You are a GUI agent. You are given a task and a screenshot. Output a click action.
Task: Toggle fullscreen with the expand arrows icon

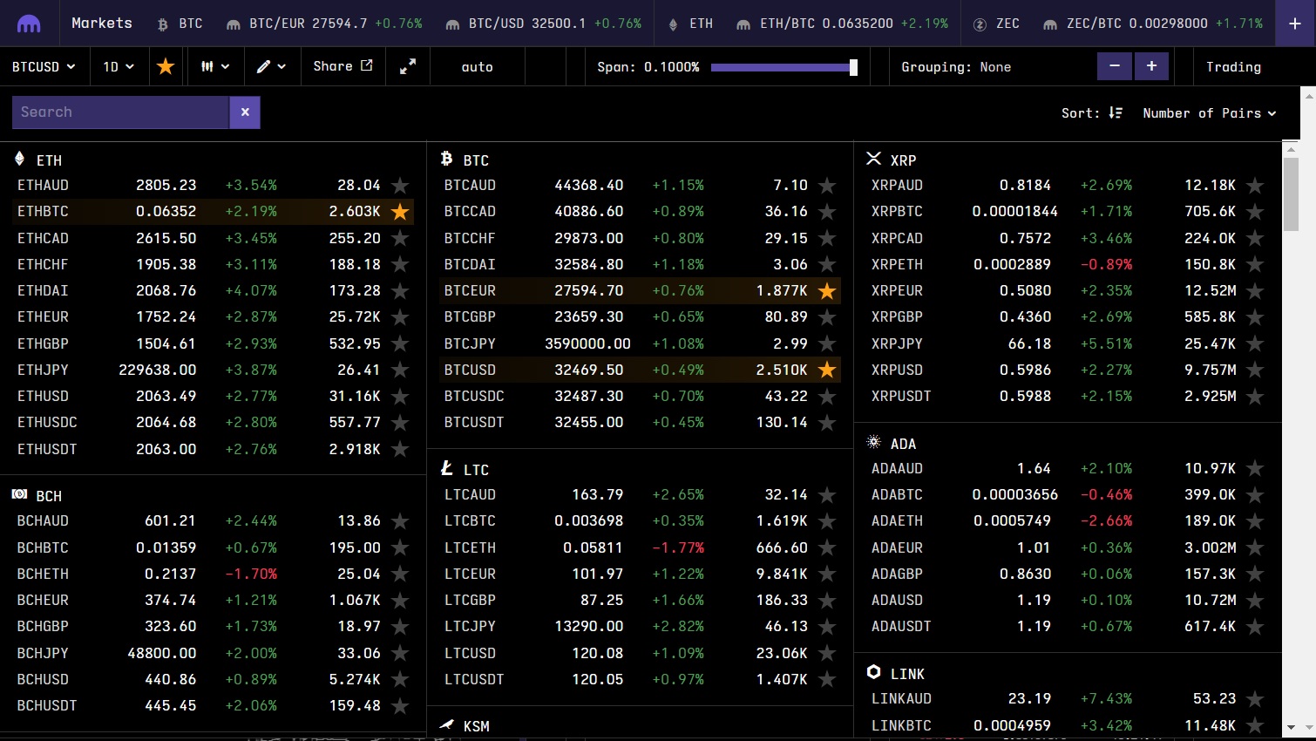408,66
